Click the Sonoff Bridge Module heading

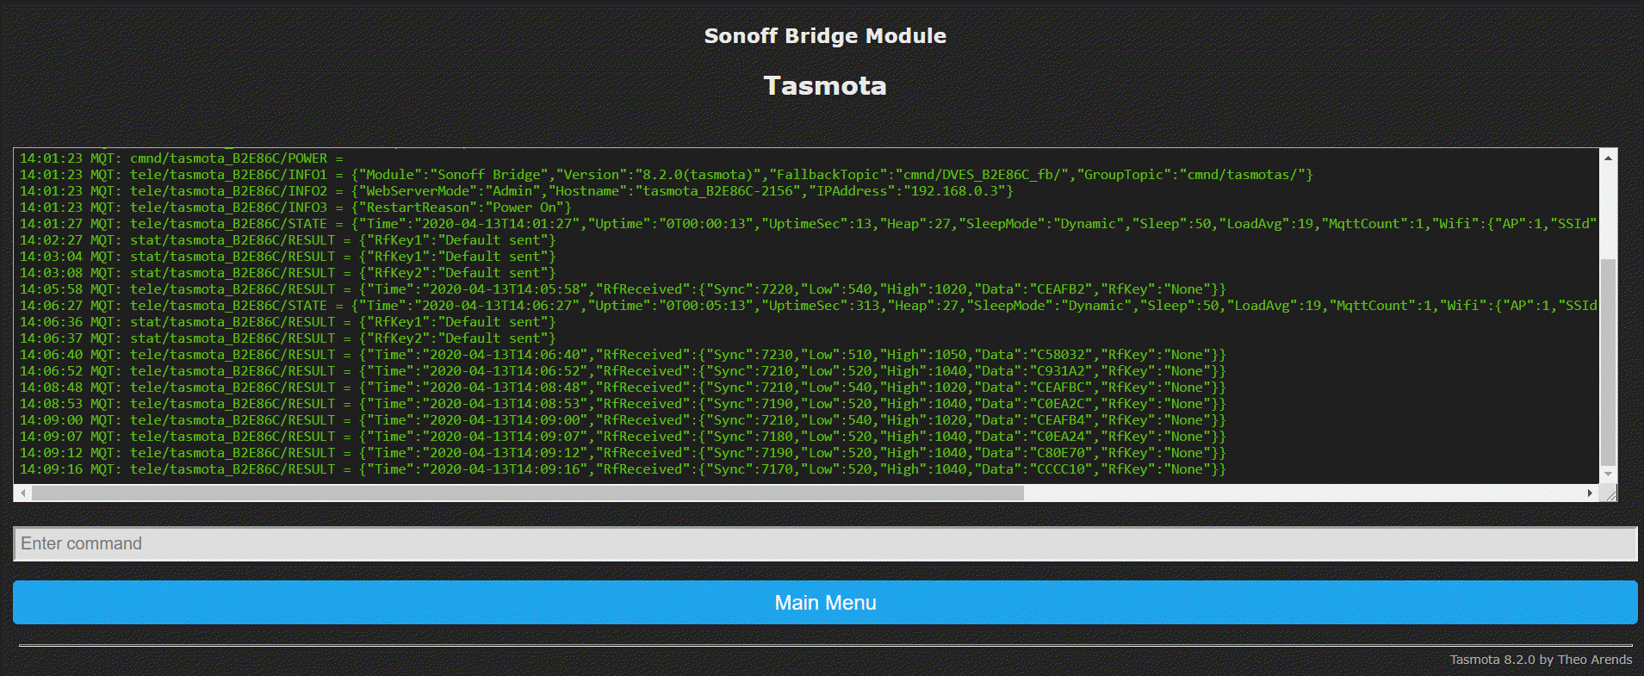(824, 36)
